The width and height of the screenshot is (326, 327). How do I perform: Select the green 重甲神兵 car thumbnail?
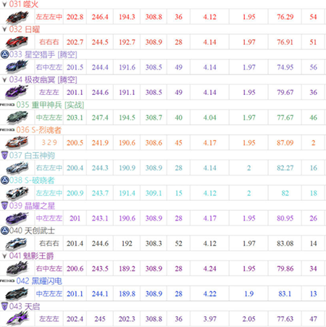[x=17, y=117]
